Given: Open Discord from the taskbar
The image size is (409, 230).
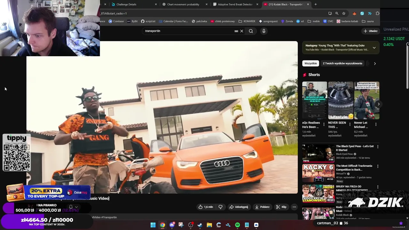Looking at the screenshot, I should [172, 225].
